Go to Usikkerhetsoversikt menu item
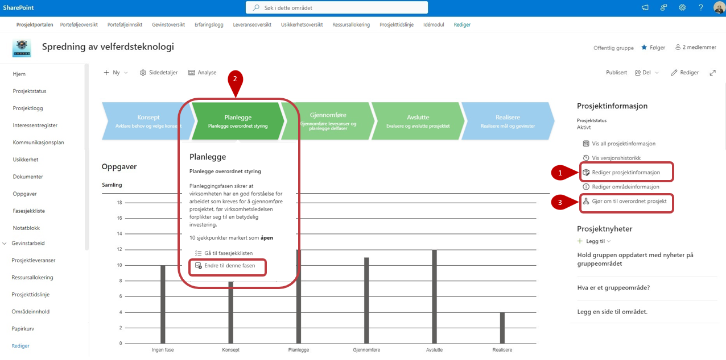This screenshot has width=726, height=360. [302, 24]
